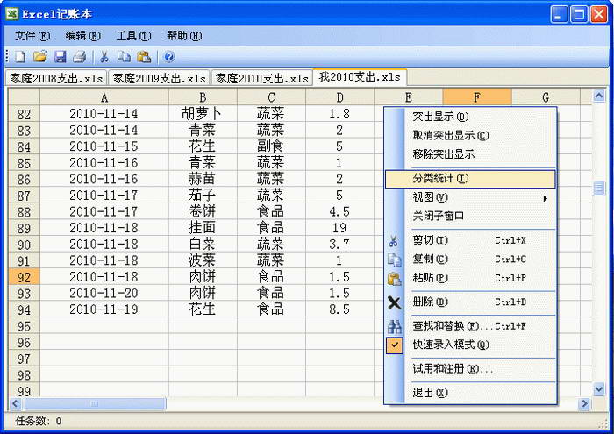Click the Help question mark toolbar icon
The image size is (614, 434).
(x=169, y=57)
